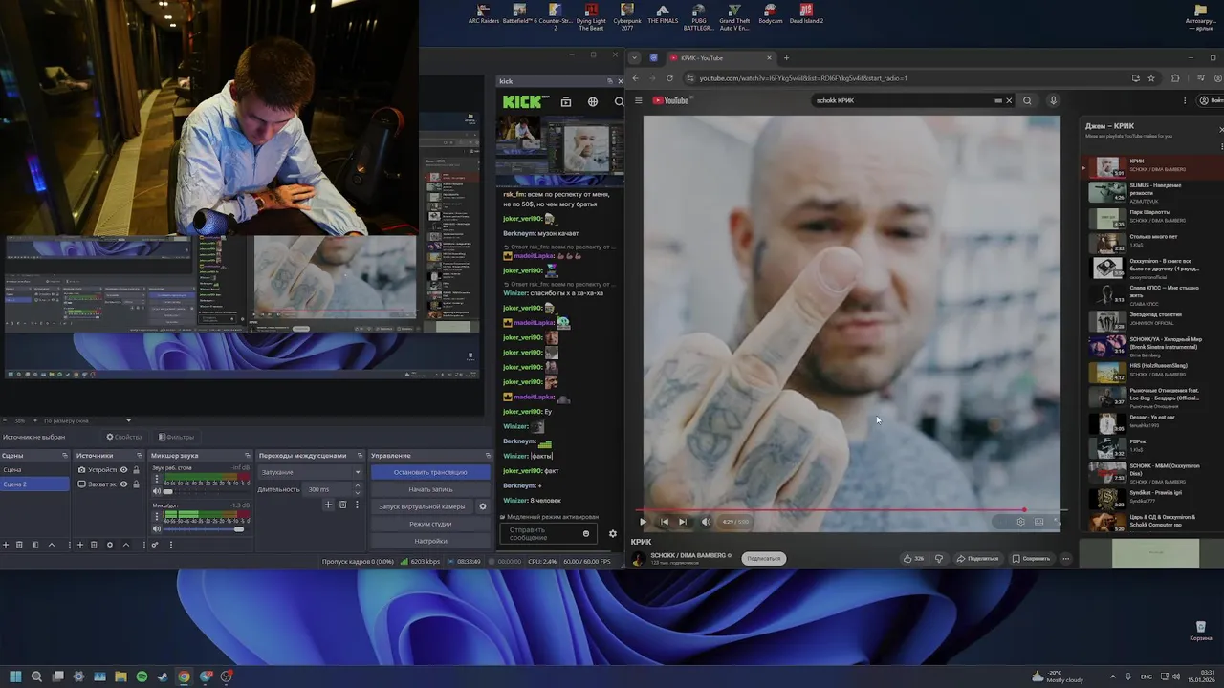Image resolution: width=1224 pixels, height=688 pixels.
Task: Open Режим студии mode
Action: (x=430, y=524)
